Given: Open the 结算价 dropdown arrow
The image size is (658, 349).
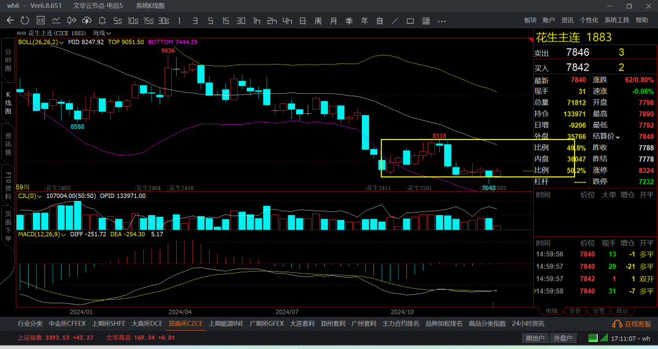Looking at the screenshot, I should pos(618,137).
